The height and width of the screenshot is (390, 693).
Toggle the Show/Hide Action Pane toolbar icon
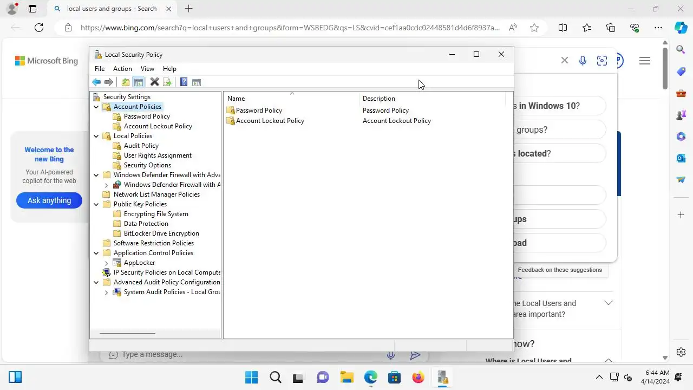click(197, 82)
